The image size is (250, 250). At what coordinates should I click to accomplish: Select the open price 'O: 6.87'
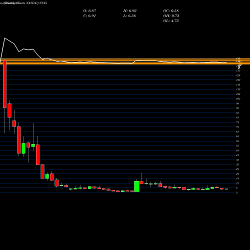click(89, 10)
